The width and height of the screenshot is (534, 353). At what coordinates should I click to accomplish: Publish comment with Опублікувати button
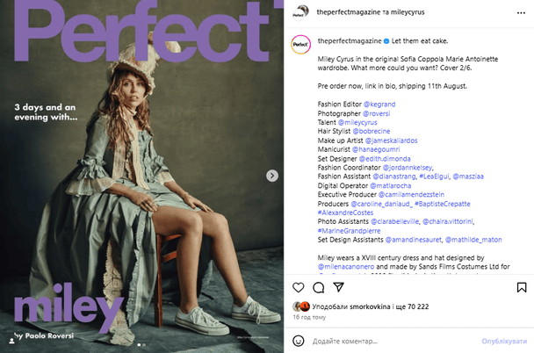click(504, 341)
